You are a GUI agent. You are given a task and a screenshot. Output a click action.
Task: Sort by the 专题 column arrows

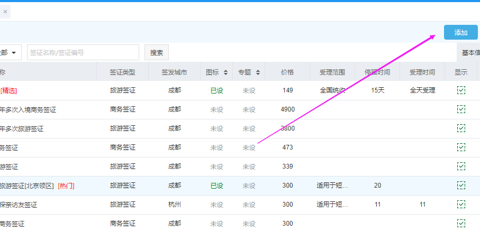258,72
